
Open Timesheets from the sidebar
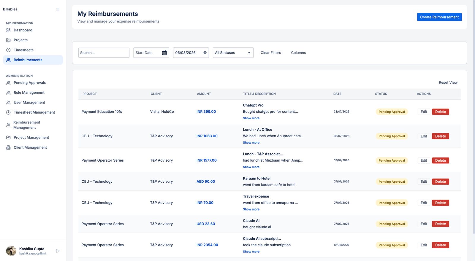[x=33, y=50]
